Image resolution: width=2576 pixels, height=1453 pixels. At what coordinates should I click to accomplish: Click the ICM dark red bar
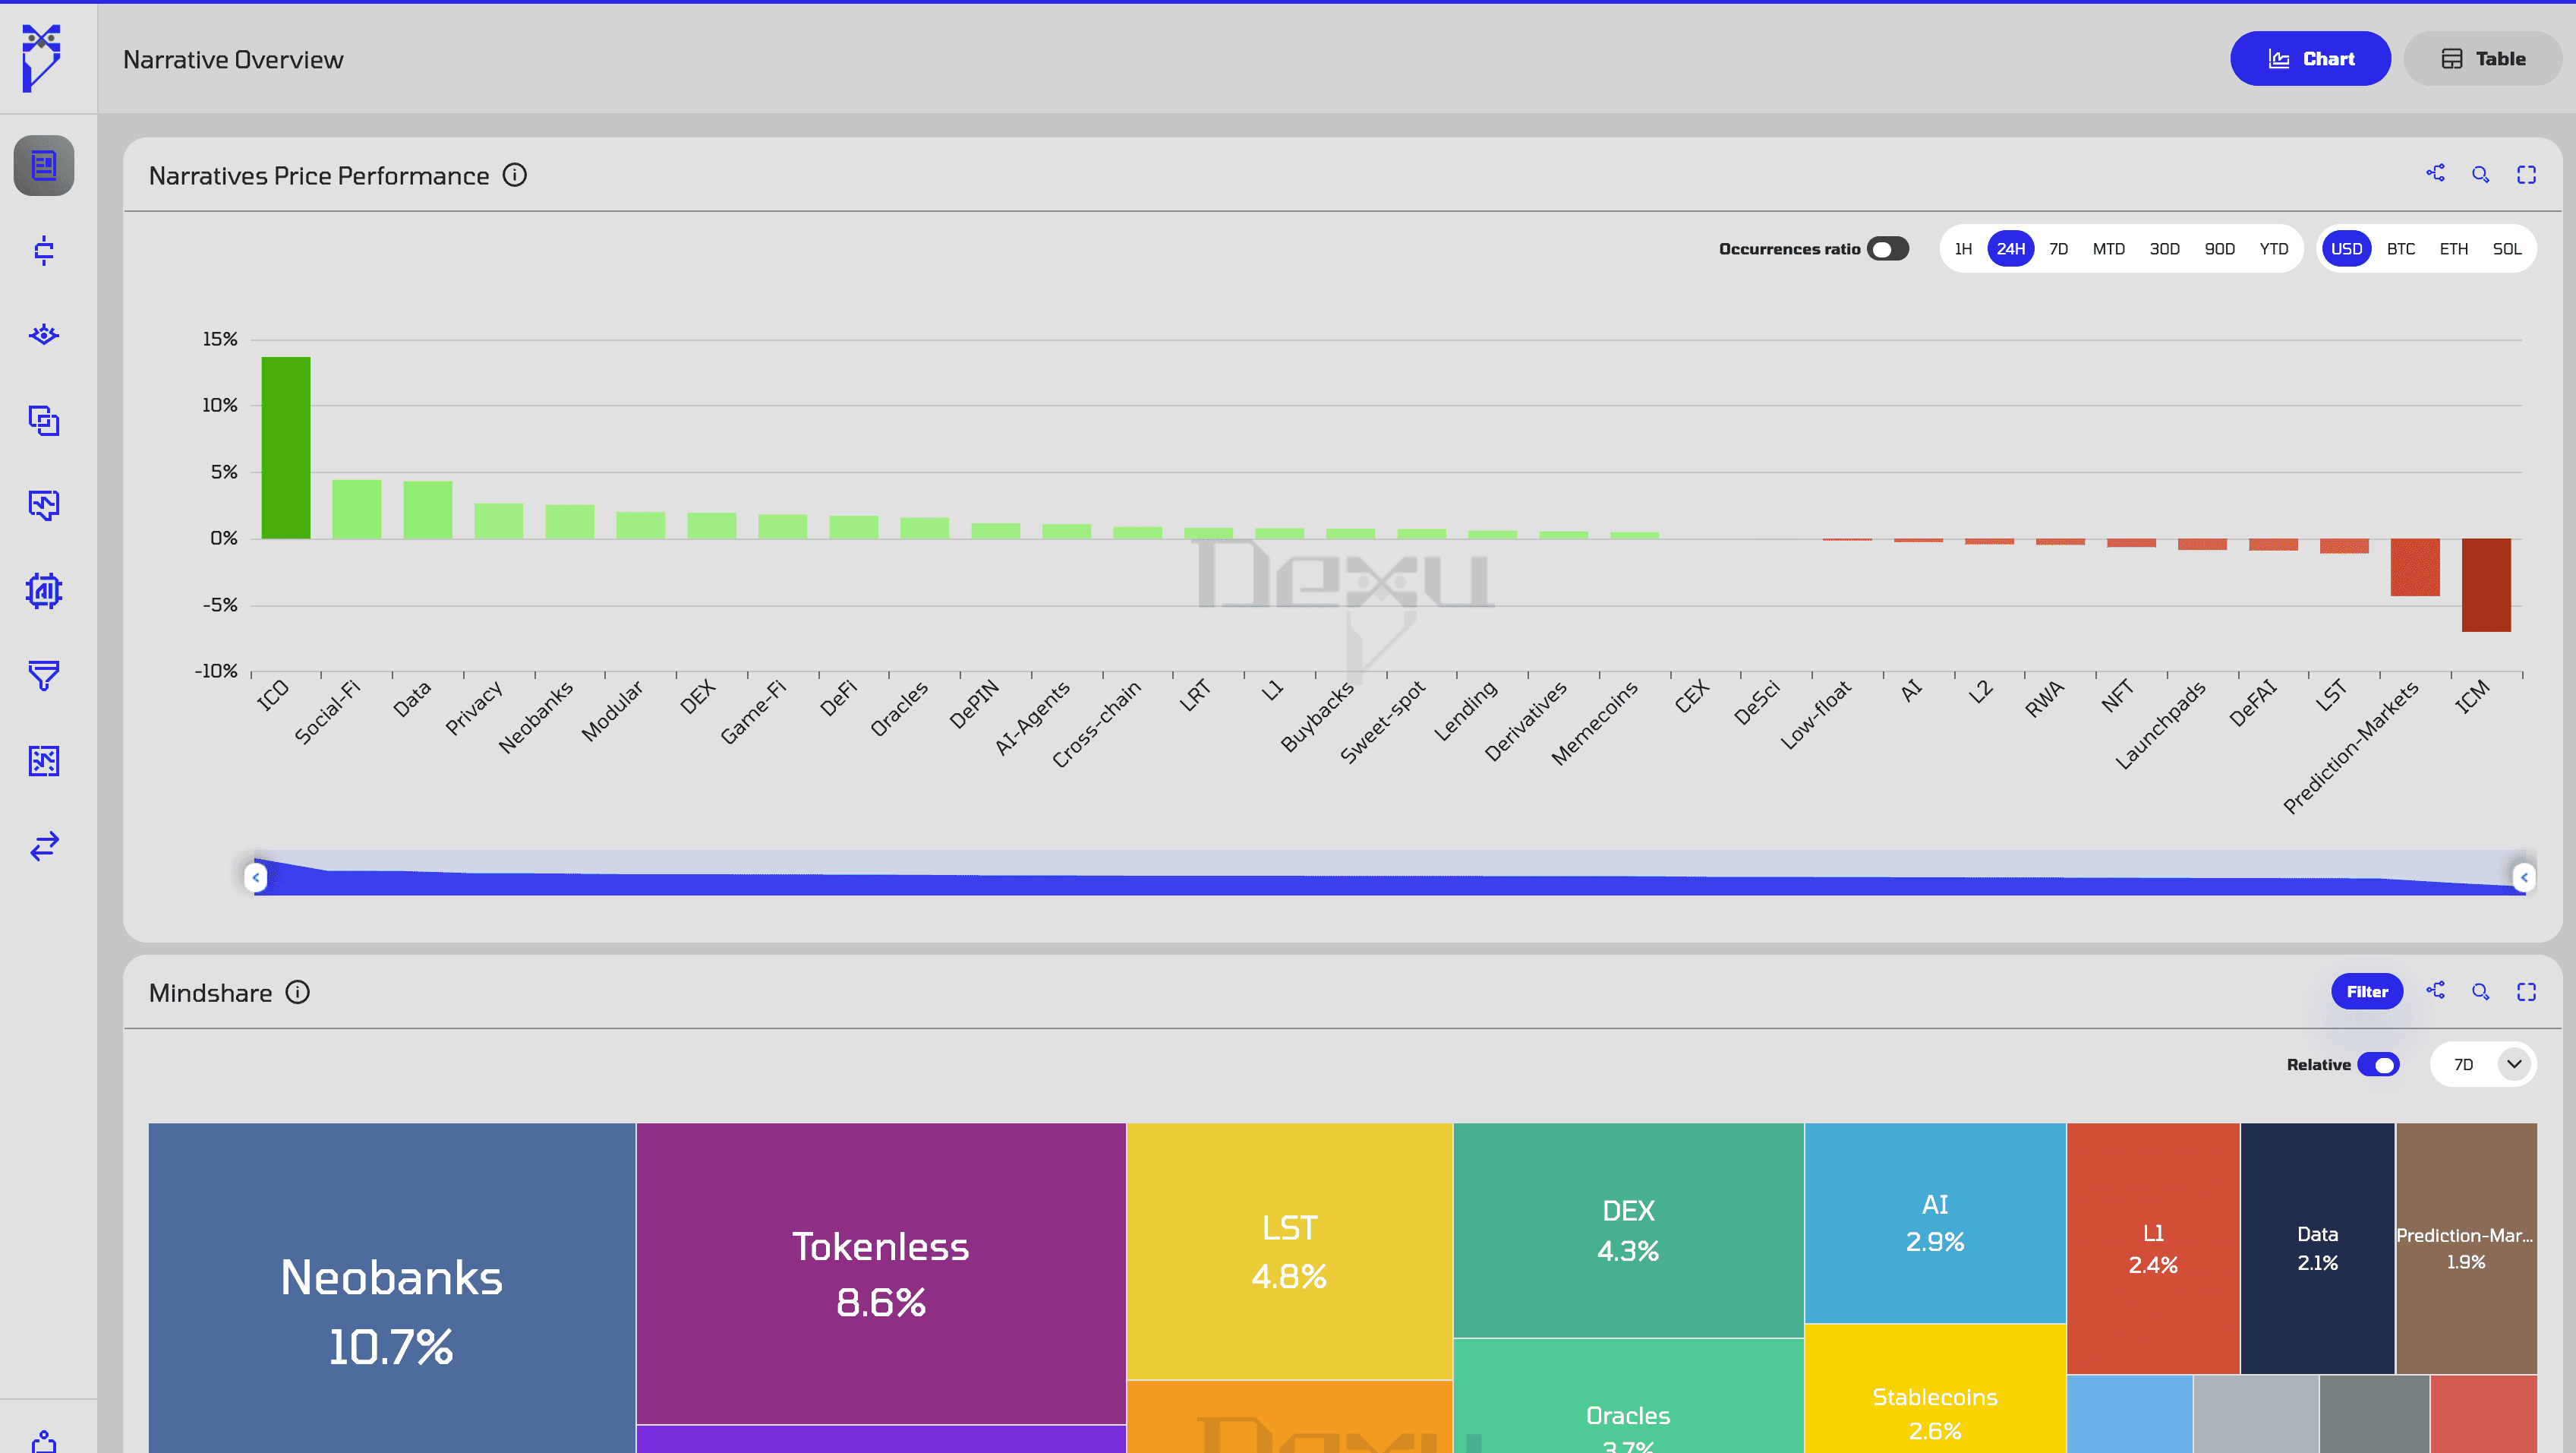(2486, 584)
